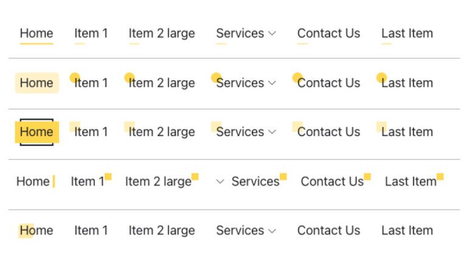467x261 pixels.
Task: Click Last Item with the yellow circle marker
Action: (x=407, y=83)
